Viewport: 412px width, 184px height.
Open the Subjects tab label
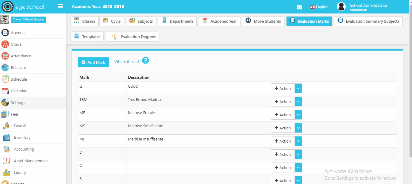[x=145, y=21]
